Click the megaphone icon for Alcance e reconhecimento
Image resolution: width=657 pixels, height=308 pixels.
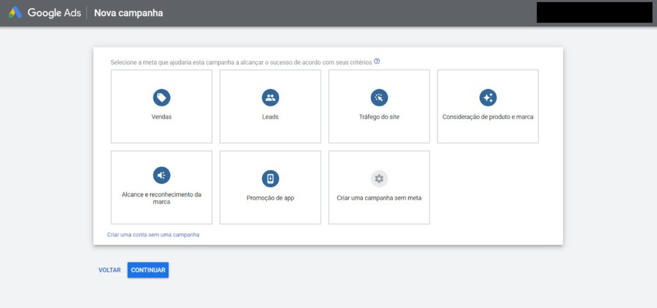(x=161, y=175)
